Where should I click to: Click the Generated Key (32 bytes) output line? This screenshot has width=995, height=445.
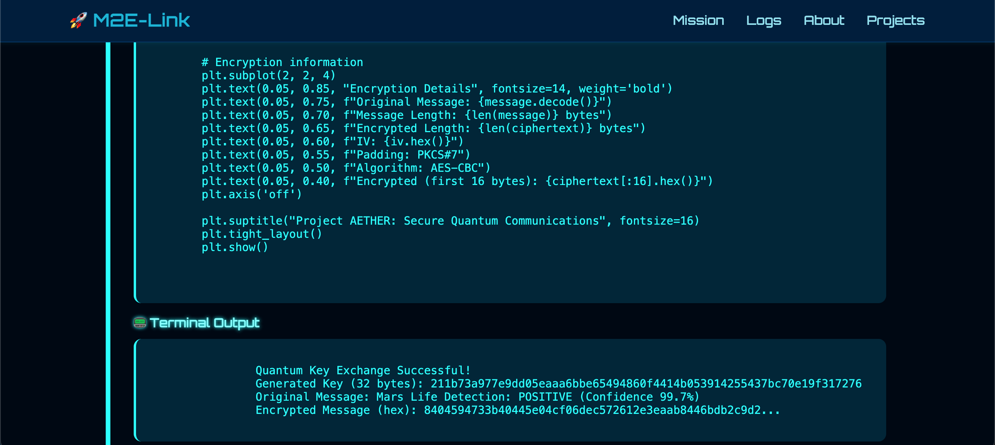[558, 384]
